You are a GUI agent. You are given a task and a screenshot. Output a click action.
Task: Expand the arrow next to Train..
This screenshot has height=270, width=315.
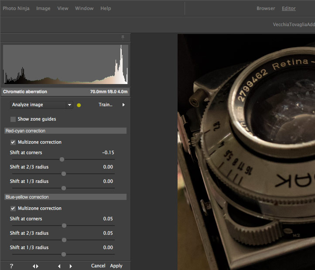coord(123,105)
